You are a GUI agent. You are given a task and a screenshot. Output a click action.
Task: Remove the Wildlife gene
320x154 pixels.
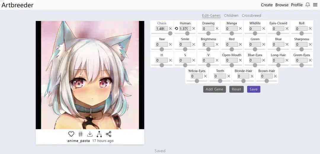pyautogui.click(x=264, y=28)
